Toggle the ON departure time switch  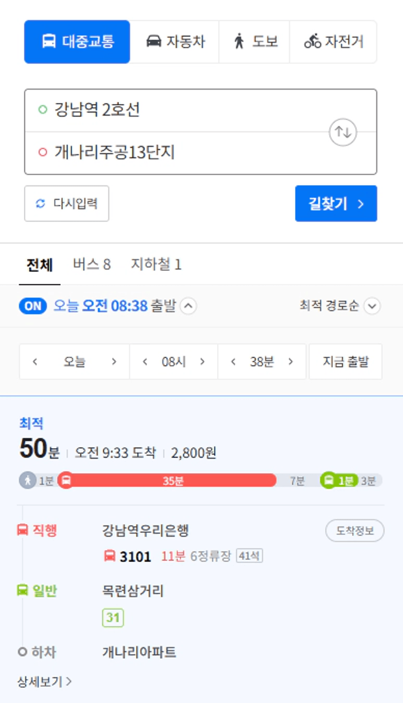click(x=33, y=306)
